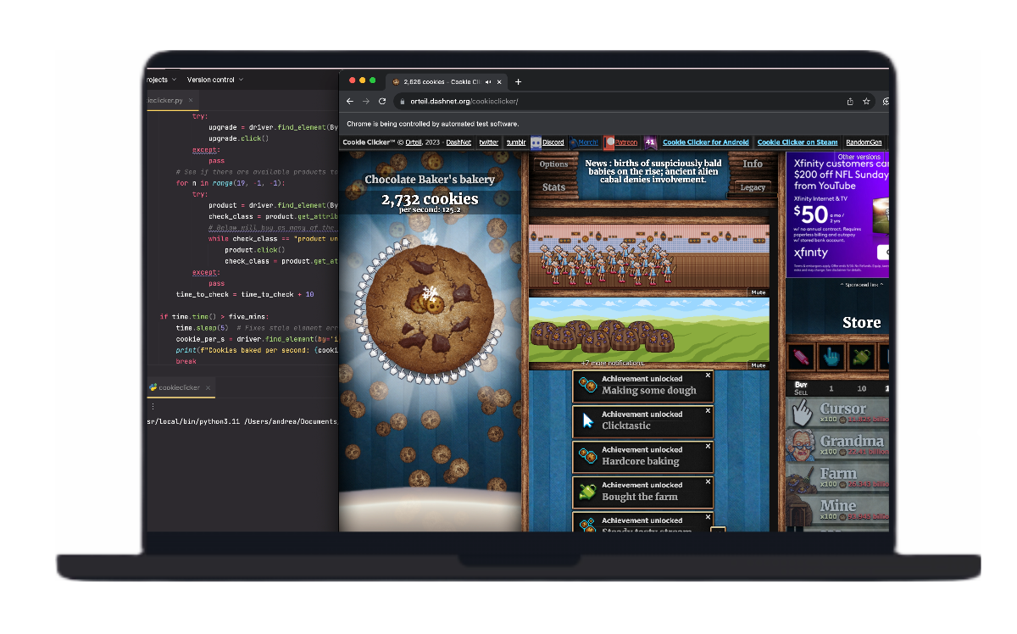Screen dimensions: 1017x634
Task: Toggle the Buy/Sell mode in the Store
Action: click(800, 387)
